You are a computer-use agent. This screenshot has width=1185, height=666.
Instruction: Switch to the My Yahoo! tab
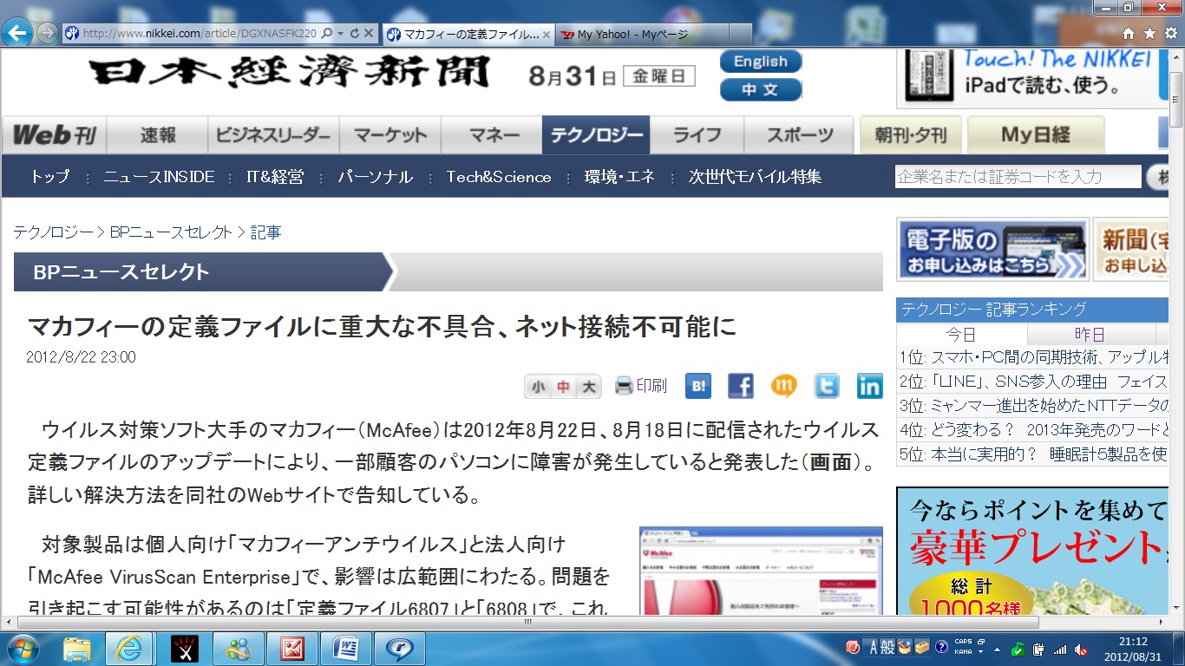pyautogui.click(x=642, y=34)
